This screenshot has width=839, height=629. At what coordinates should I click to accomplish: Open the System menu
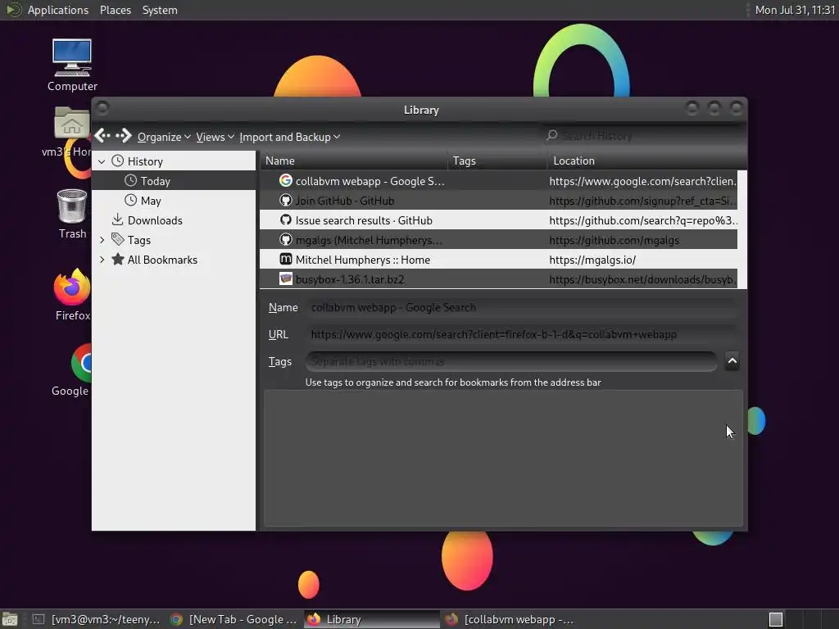(160, 10)
